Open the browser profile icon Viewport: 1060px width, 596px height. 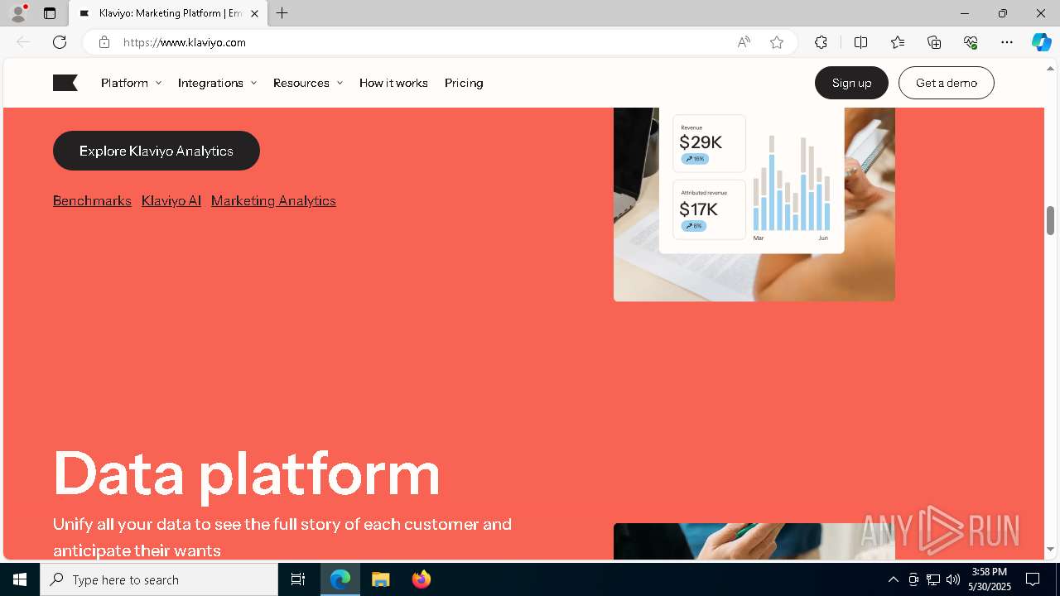18,13
